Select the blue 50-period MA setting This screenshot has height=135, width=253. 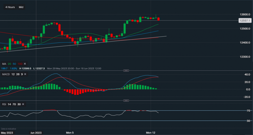14,64
